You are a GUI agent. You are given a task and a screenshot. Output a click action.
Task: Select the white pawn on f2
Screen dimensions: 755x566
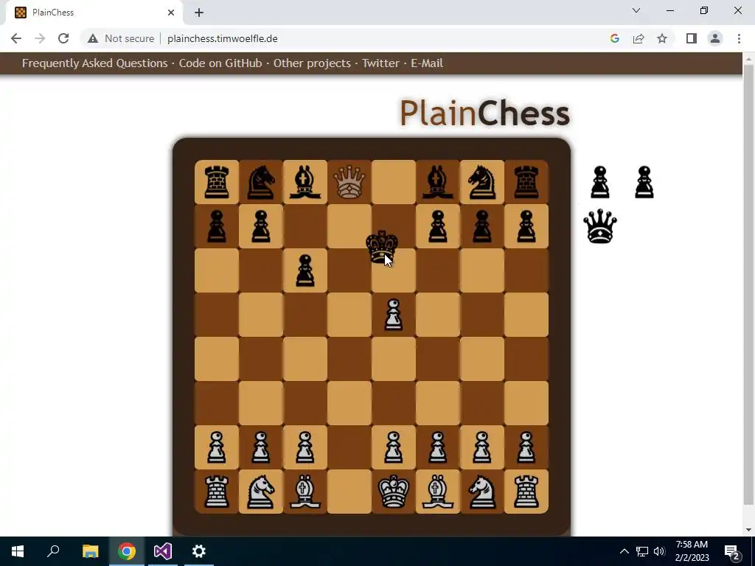[438, 447]
